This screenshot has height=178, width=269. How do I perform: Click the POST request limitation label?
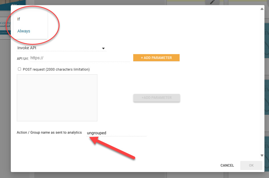pyautogui.click(x=56, y=69)
